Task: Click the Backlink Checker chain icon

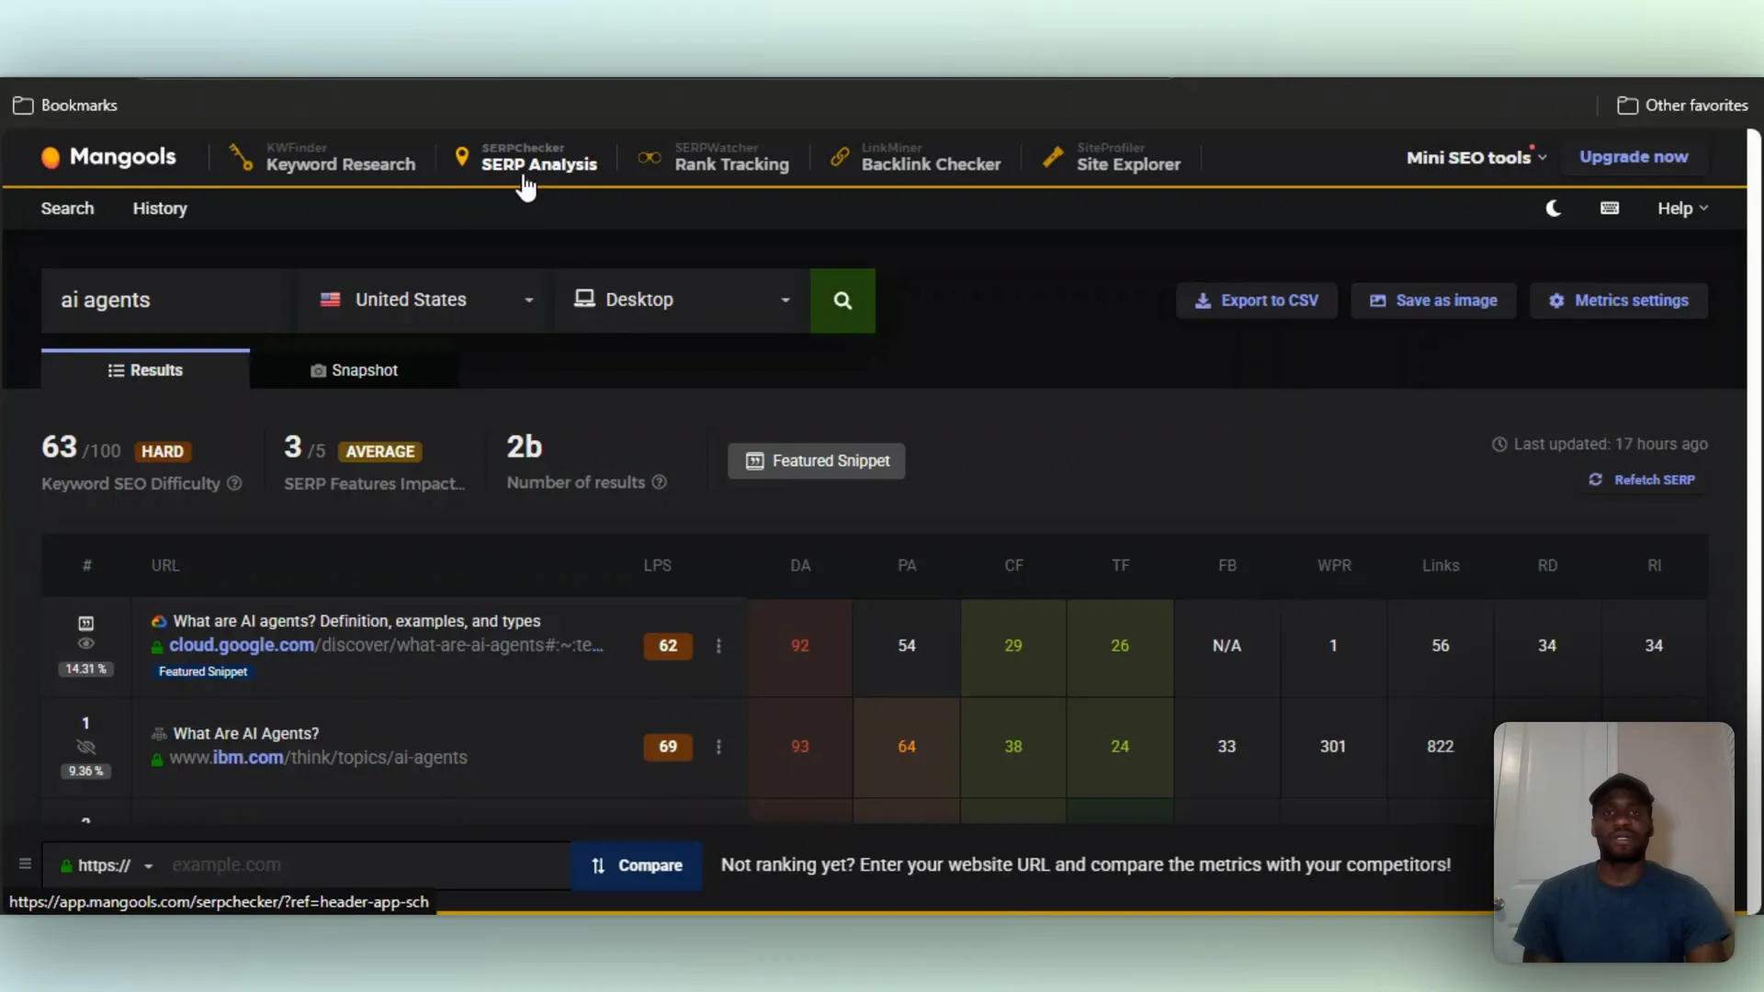Action: [x=840, y=157]
